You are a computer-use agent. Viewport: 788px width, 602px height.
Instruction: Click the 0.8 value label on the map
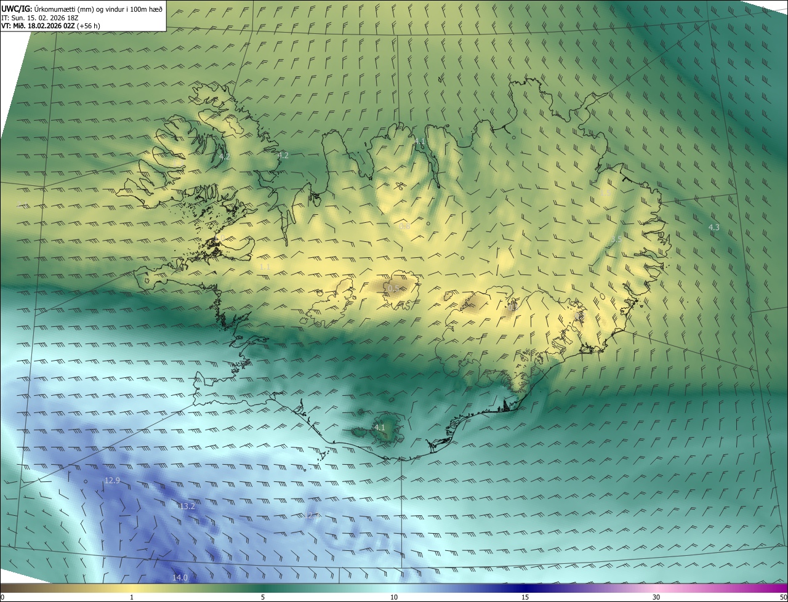point(405,227)
